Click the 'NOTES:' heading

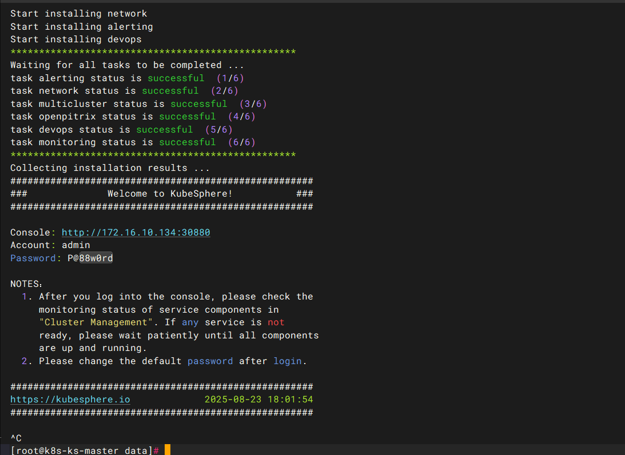click(x=26, y=284)
